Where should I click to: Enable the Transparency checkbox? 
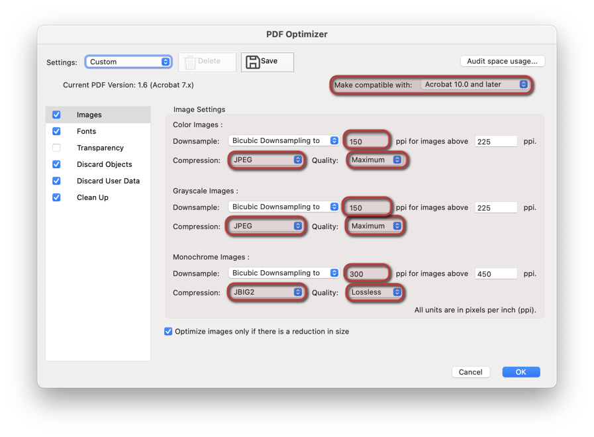coord(56,148)
